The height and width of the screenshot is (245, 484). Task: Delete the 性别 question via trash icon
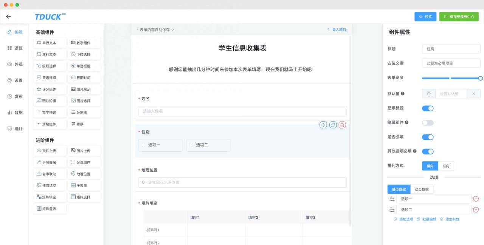[x=342, y=125]
